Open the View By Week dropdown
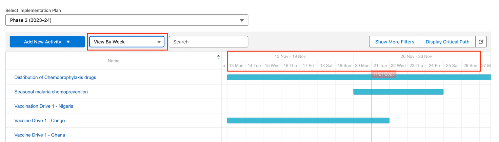The image size is (499, 142). coord(127,42)
